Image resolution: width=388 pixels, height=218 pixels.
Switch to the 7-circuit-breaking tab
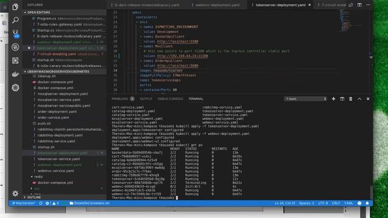(333, 5)
